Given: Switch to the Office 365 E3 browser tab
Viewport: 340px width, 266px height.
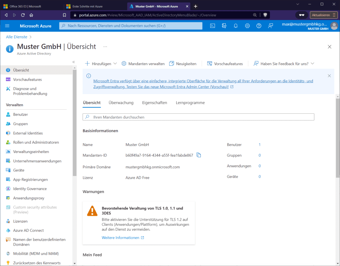Looking at the screenshot, I should pos(33,6).
